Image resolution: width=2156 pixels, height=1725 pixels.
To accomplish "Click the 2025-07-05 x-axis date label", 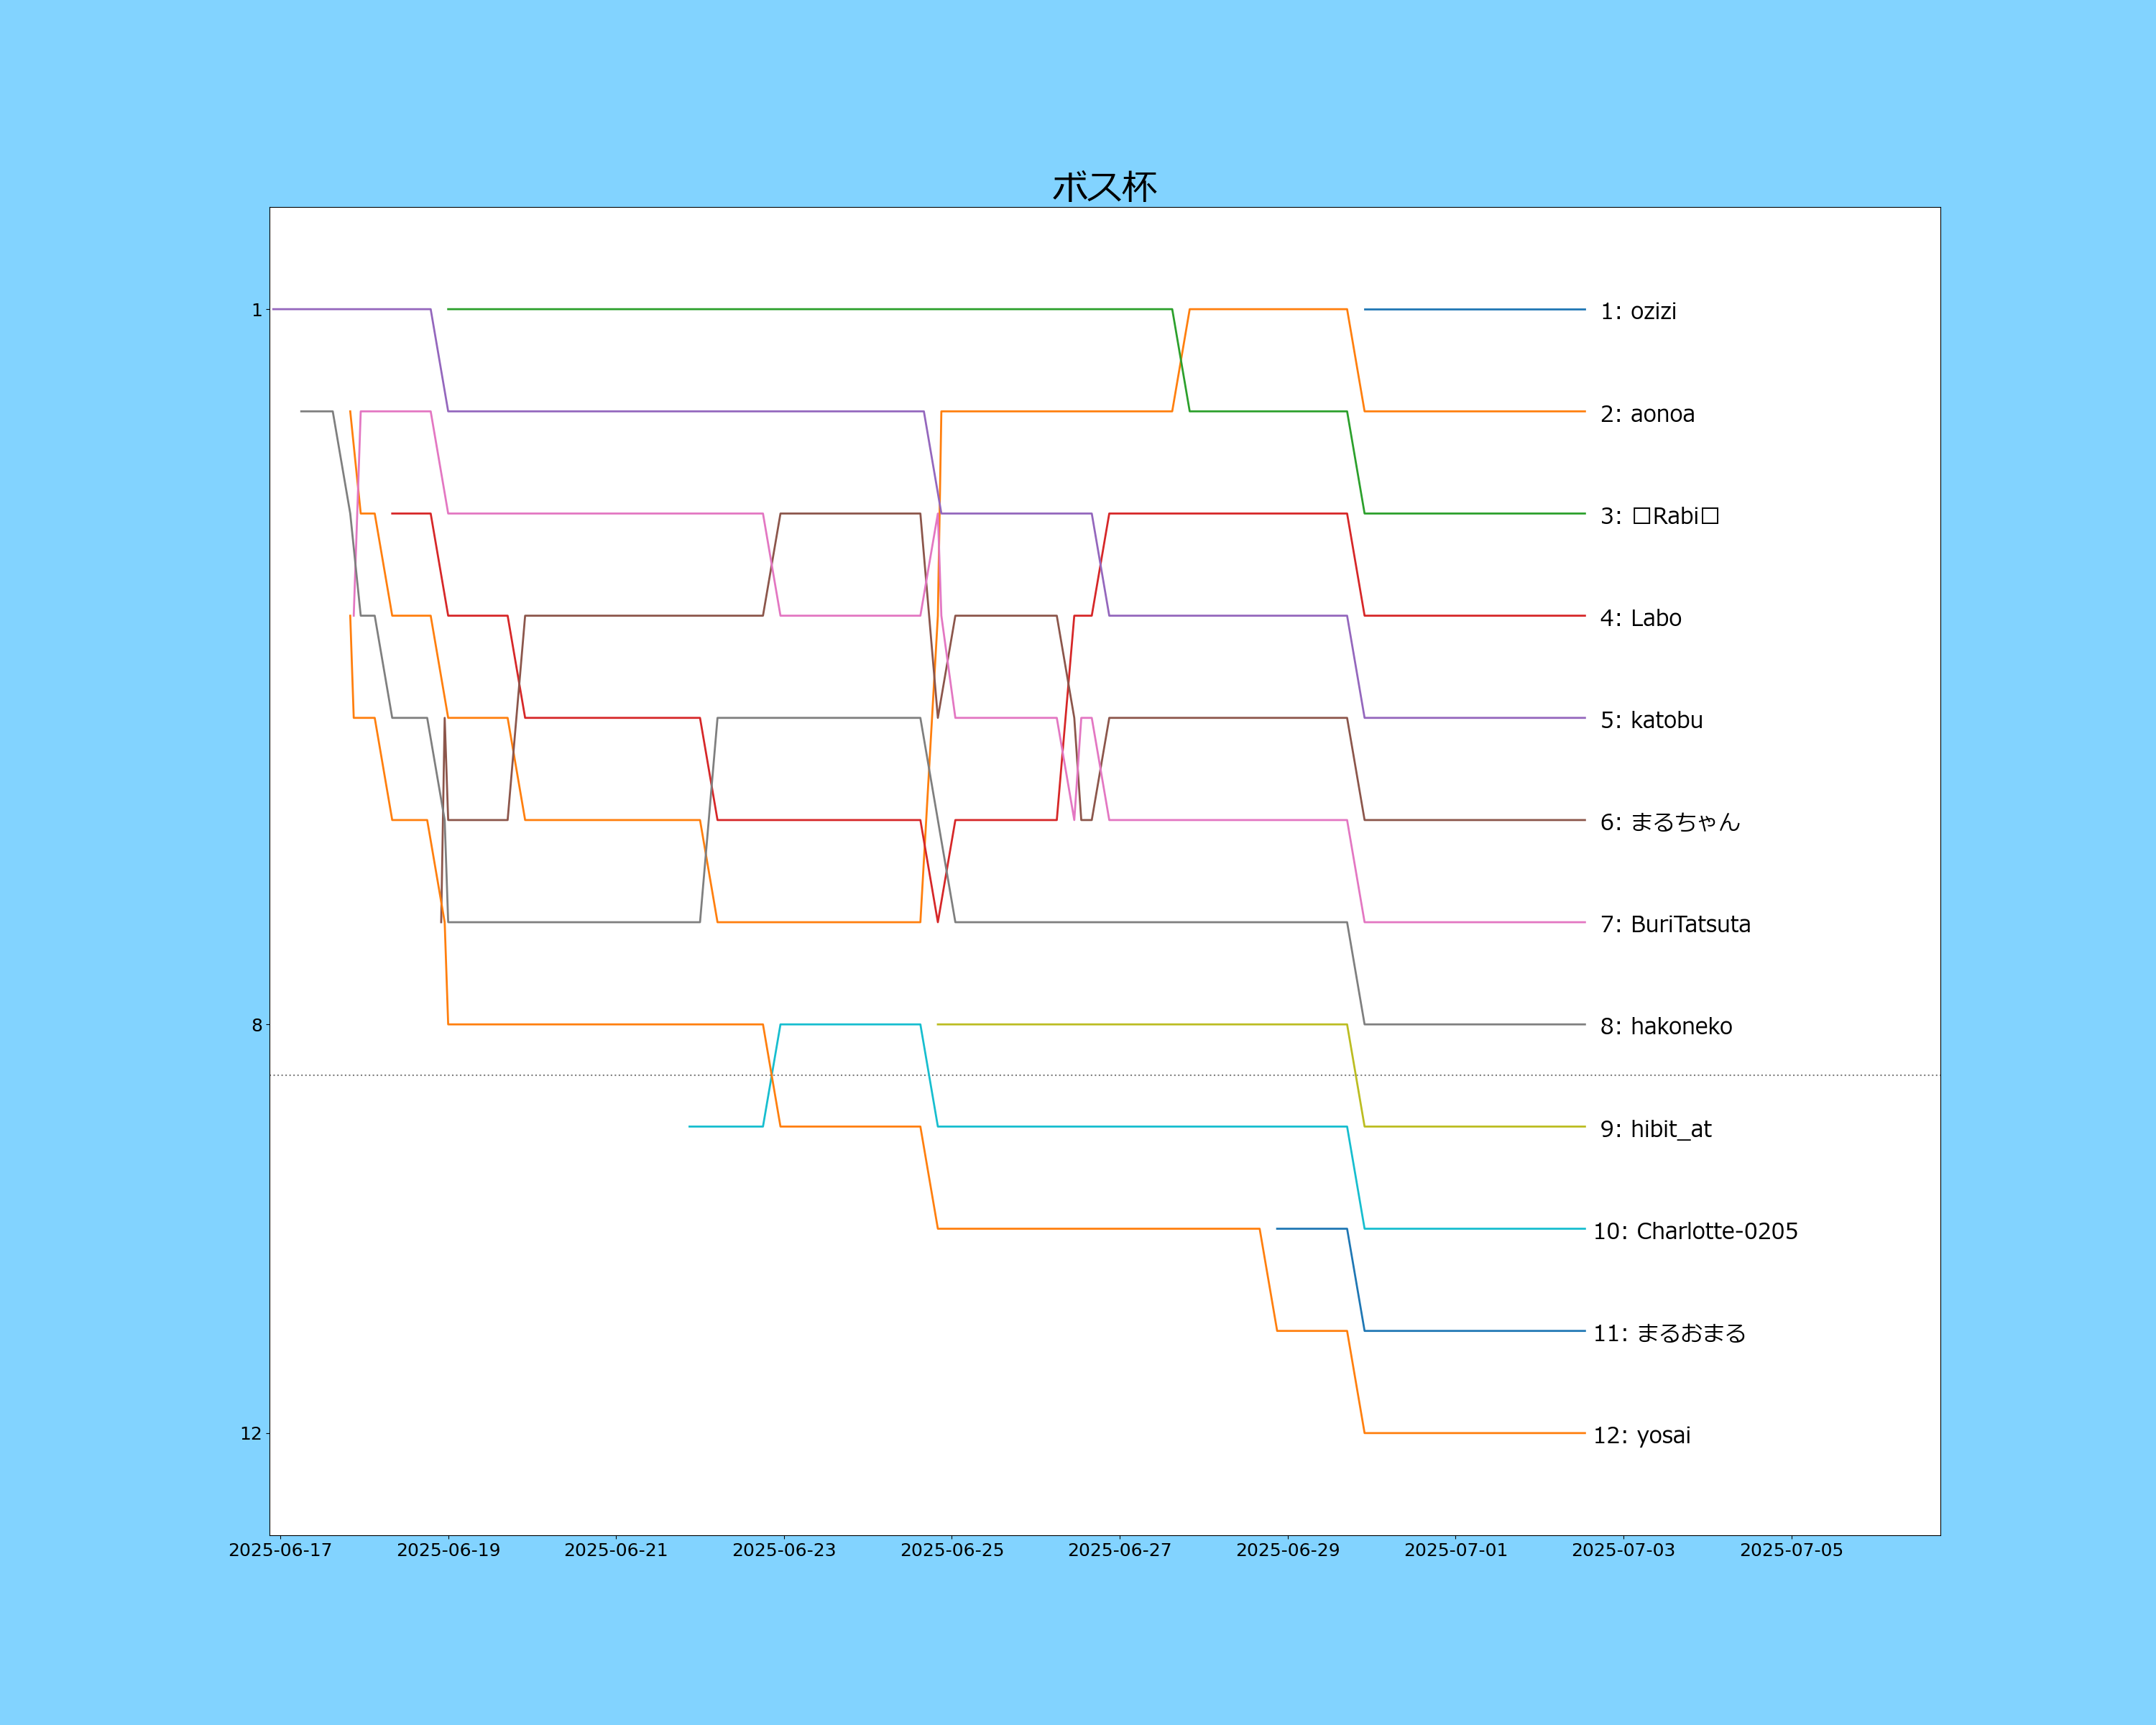I will [x=1791, y=1550].
